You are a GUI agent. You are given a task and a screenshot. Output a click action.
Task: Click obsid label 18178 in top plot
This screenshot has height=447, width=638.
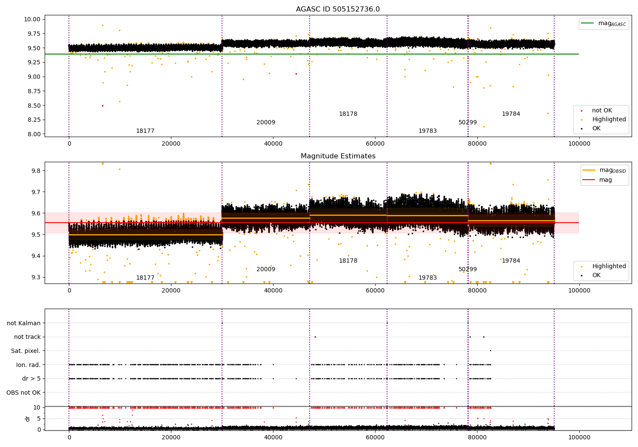348,114
